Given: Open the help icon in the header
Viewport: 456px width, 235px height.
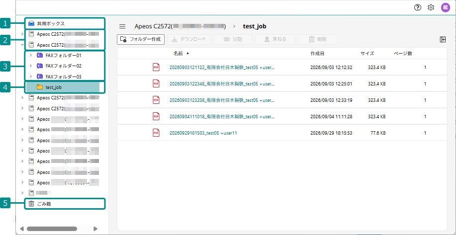Looking at the screenshot, I should tap(418, 8).
